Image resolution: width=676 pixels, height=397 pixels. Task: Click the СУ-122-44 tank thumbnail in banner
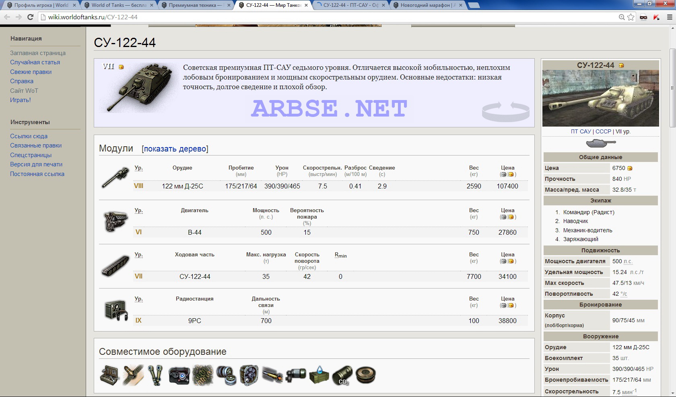(x=138, y=88)
